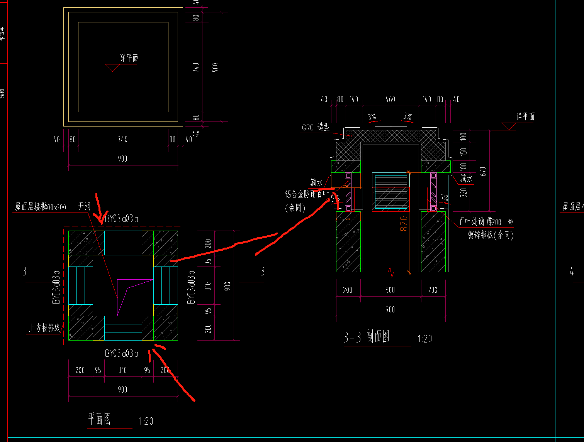Click the 上方投影线 annotation

pyautogui.click(x=45, y=328)
